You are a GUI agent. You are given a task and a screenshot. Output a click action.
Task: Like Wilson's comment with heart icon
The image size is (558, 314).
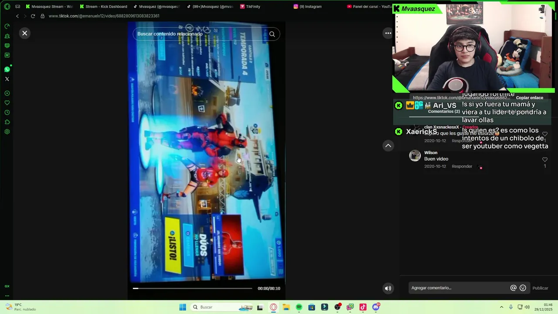pyautogui.click(x=544, y=160)
